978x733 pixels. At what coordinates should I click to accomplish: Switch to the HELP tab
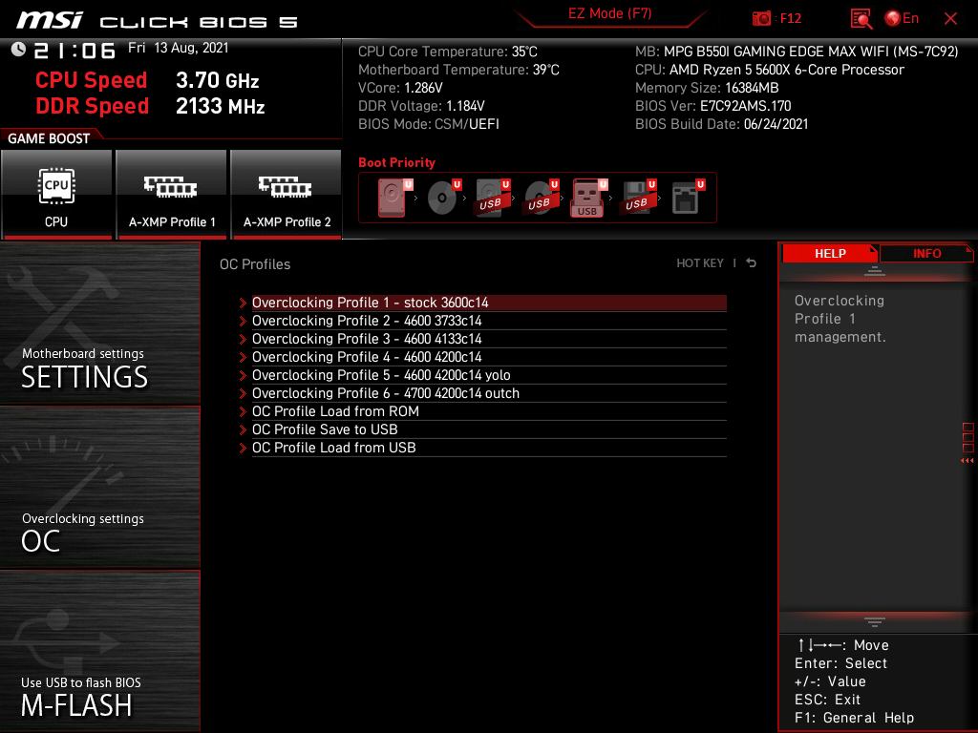pos(830,254)
